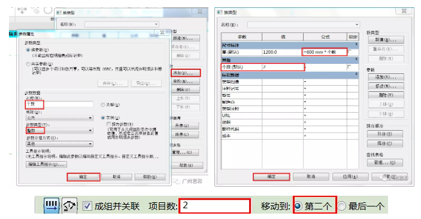Click 编辑工具提示 button
This screenshot has width=421, height=219.
point(47,164)
